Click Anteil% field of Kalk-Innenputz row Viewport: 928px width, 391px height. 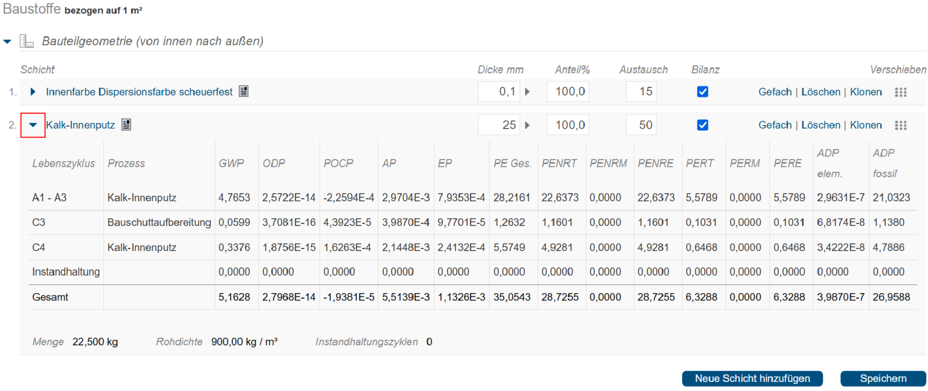point(568,125)
